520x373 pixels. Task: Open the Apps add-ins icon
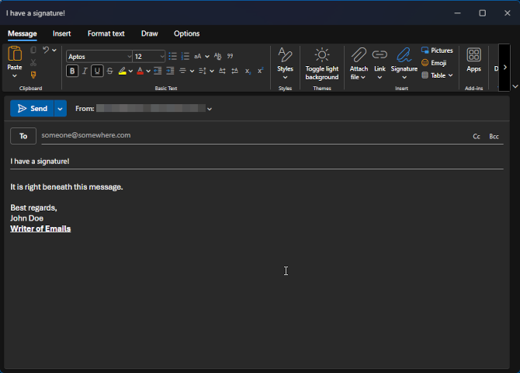pyautogui.click(x=473, y=55)
